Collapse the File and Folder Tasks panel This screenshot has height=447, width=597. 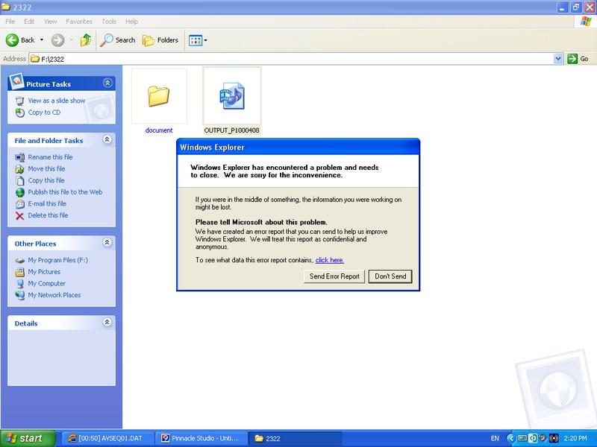tap(107, 140)
